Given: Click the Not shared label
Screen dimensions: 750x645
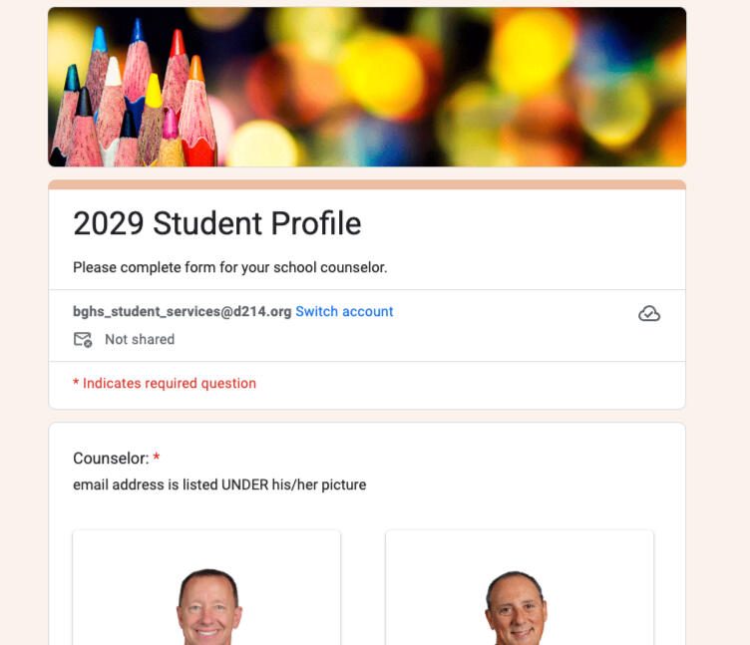Looking at the screenshot, I should pyautogui.click(x=140, y=340).
